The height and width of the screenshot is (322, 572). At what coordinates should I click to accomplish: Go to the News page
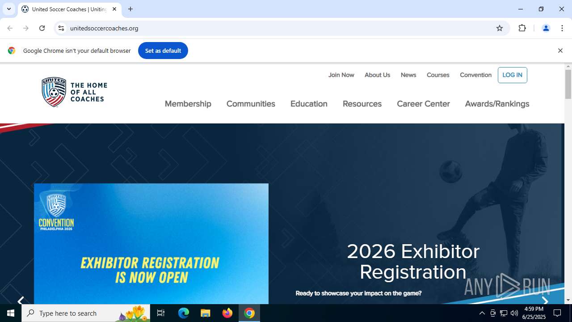[x=408, y=75]
